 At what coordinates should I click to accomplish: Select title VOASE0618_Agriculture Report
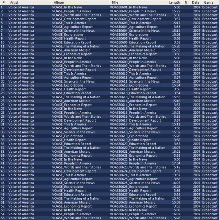[134, 128]
